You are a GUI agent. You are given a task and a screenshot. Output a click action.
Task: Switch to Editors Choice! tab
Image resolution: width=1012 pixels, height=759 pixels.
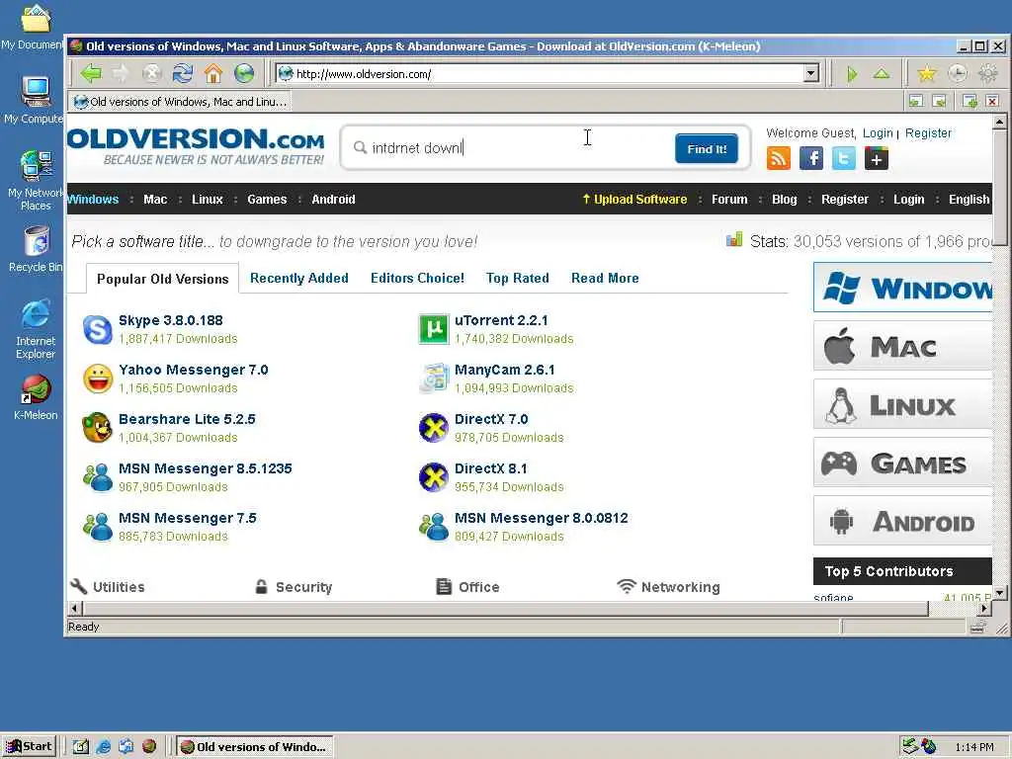(x=418, y=278)
